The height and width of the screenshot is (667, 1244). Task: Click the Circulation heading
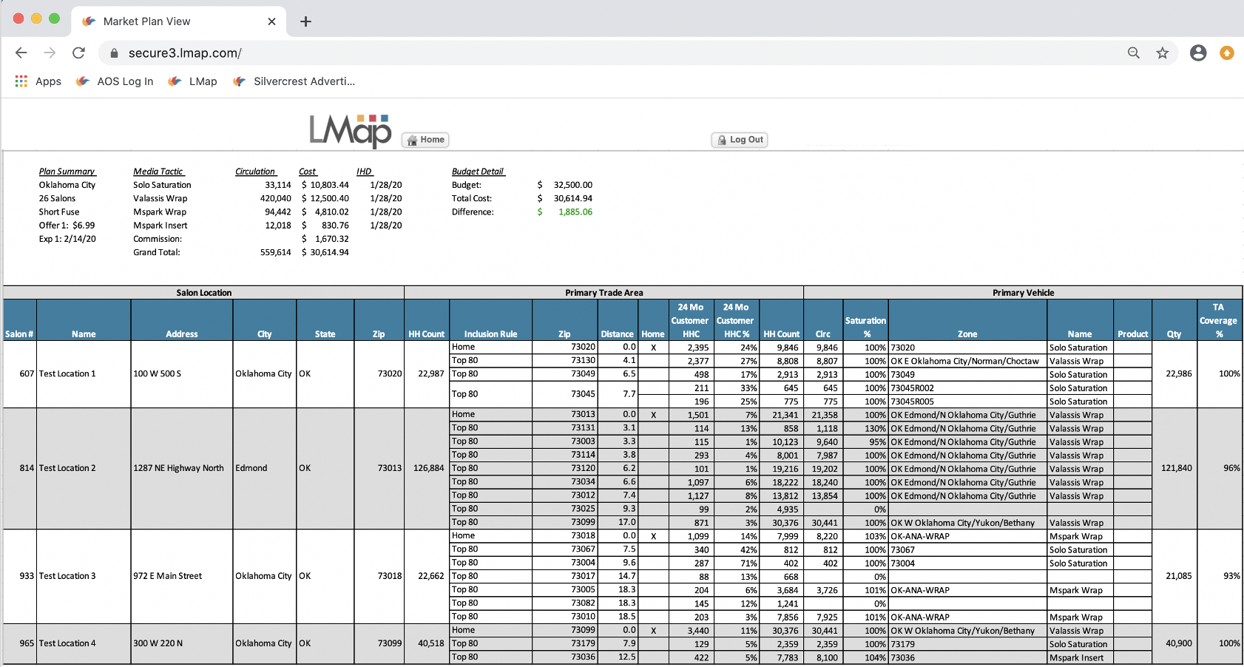coord(255,172)
